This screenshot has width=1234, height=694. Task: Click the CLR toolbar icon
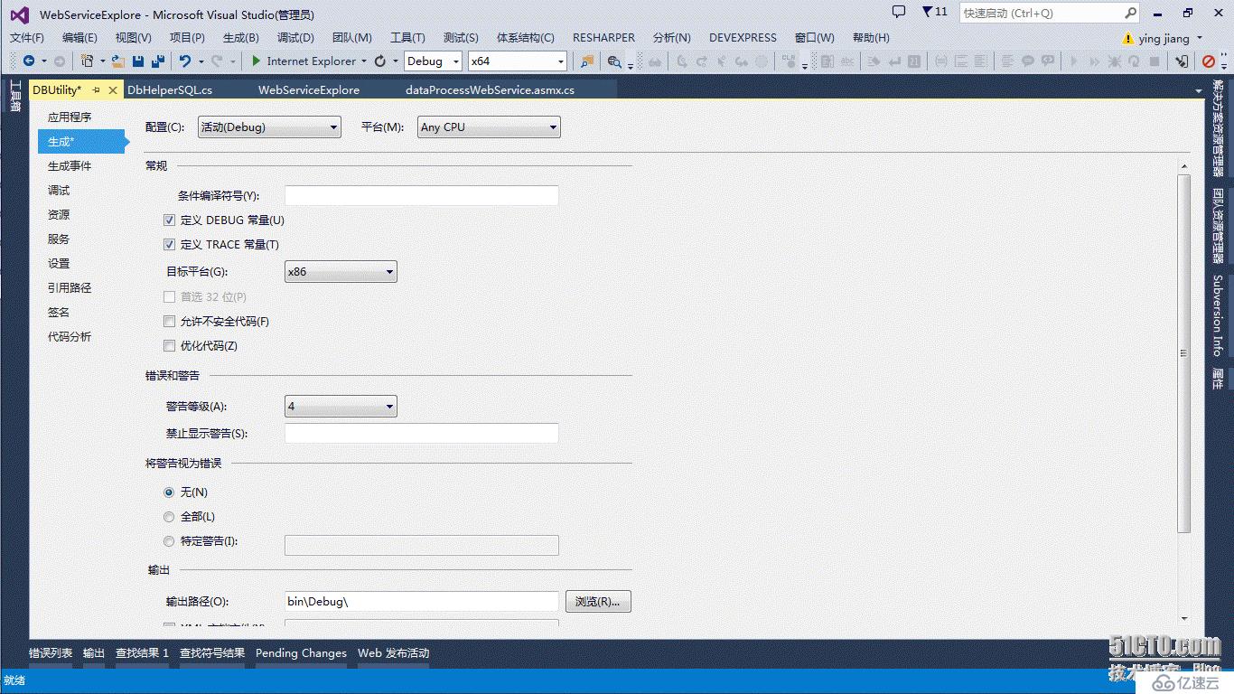pos(790,61)
